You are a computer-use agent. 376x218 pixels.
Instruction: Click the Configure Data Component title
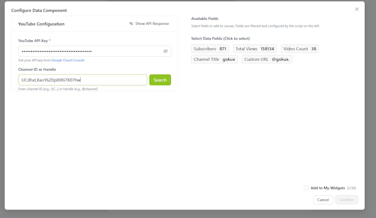coord(39,10)
